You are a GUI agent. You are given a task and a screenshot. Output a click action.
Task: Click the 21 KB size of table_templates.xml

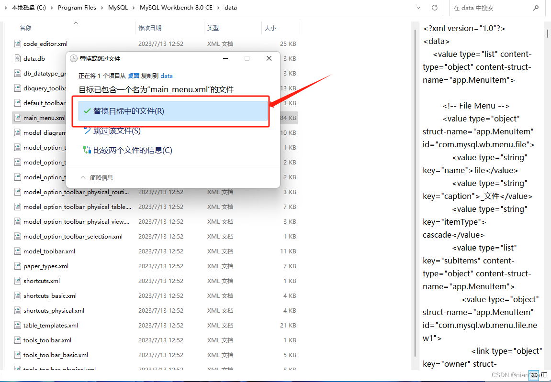pyautogui.click(x=288, y=326)
